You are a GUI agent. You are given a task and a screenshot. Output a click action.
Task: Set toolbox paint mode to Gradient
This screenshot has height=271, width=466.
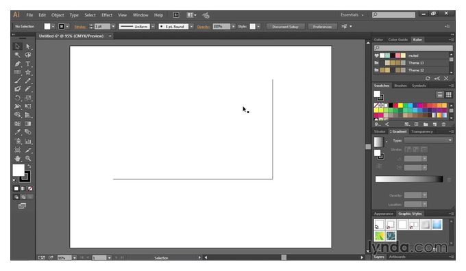coord(23,188)
